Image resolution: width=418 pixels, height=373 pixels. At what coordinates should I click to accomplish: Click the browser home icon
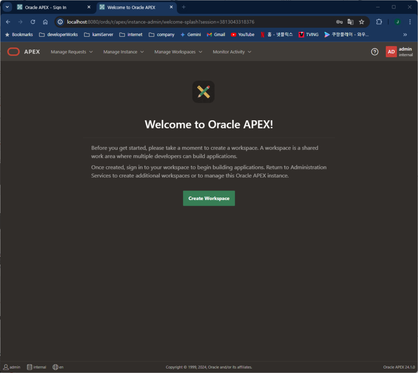point(45,22)
